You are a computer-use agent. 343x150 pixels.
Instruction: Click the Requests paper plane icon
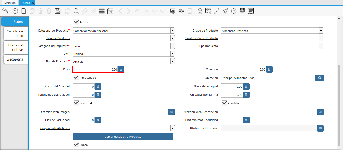[x=225, y=11]
